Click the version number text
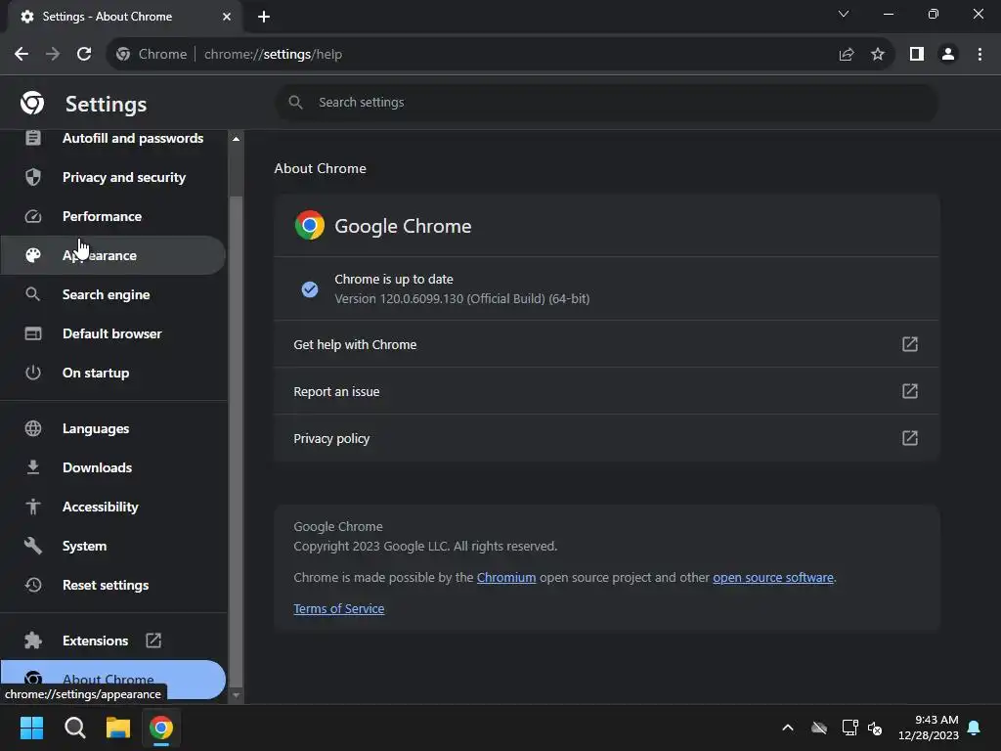The height and width of the screenshot is (751, 1001). click(x=462, y=299)
